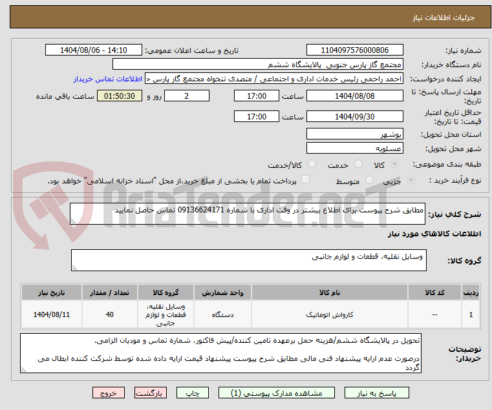Click the 'تعداد / مقدار' column header
This screenshot has height=410, width=492.
pyautogui.click(x=109, y=292)
